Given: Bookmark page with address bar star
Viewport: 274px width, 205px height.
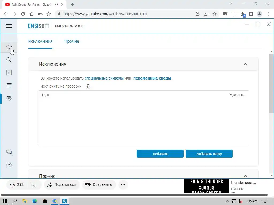Looking at the screenshot, I should pos(215,14).
